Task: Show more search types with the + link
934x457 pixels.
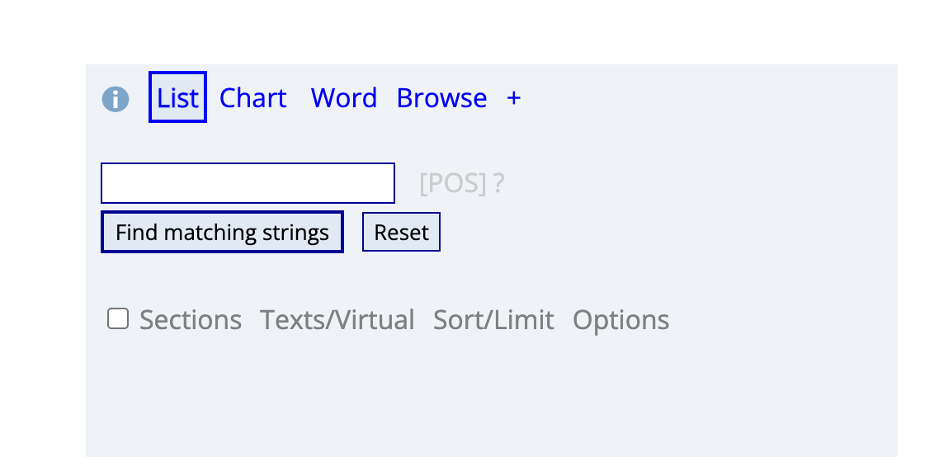Action: click(514, 98)
